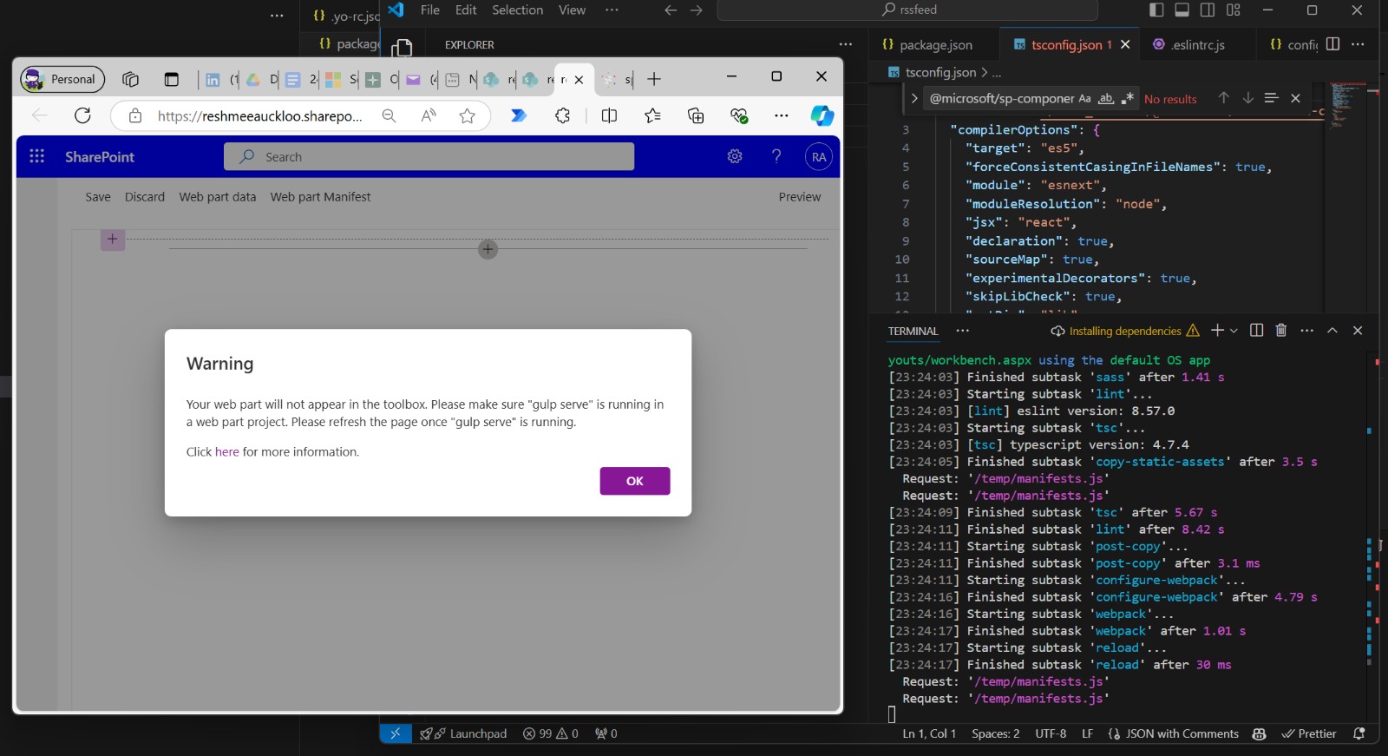Open Customize Layout in VS Code
The width and height of the screenshot is (1388, 756).
point(1234,10)
